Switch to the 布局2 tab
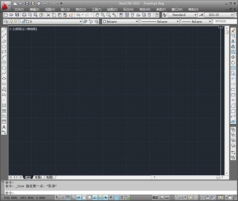 click(50, 177)
